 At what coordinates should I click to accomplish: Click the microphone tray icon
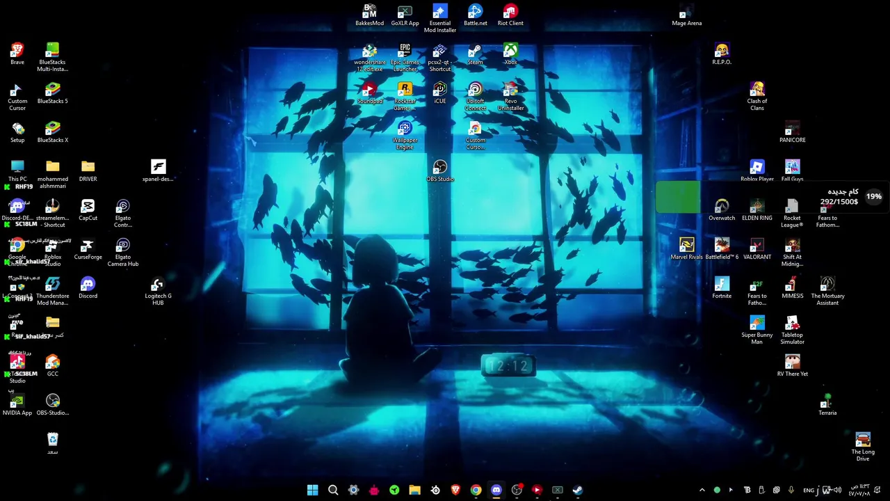[x=791, y=490]
